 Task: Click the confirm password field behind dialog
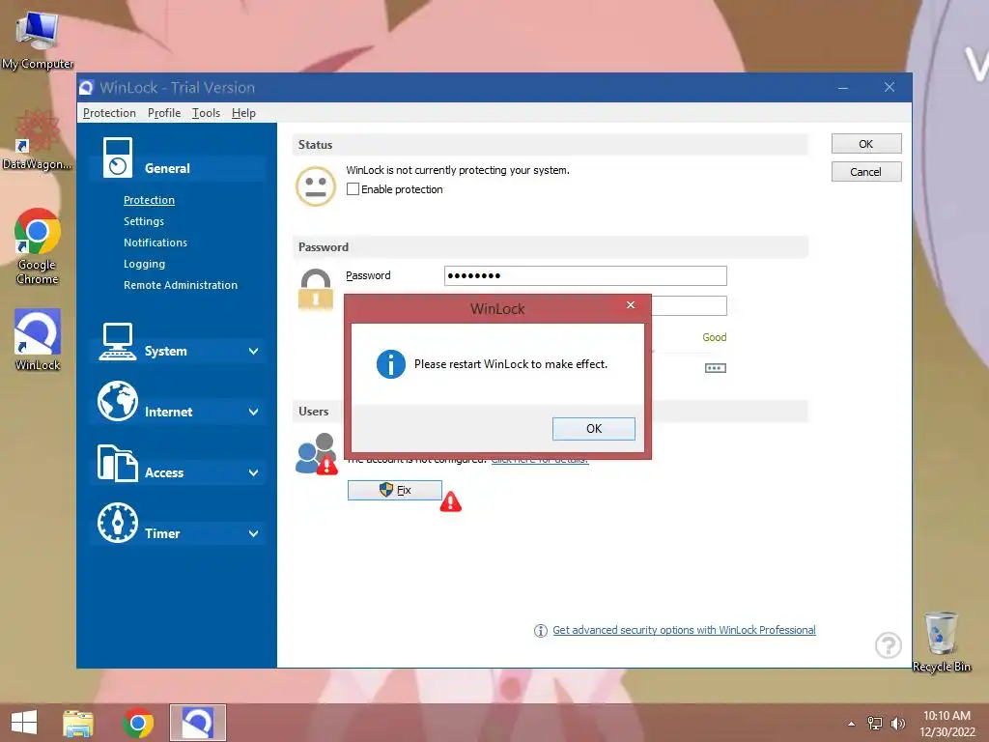coord(690,306)
